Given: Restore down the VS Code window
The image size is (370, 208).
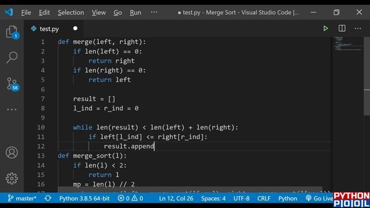Looking at the screenshot, I should click(336, 12).
